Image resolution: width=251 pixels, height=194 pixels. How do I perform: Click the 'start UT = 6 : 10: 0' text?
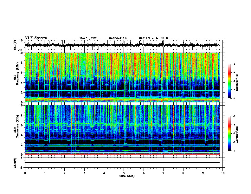153,38
